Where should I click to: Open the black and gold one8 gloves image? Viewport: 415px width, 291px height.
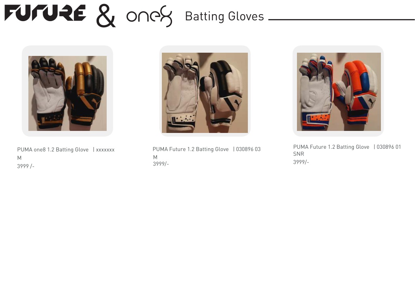pos(67,93)
